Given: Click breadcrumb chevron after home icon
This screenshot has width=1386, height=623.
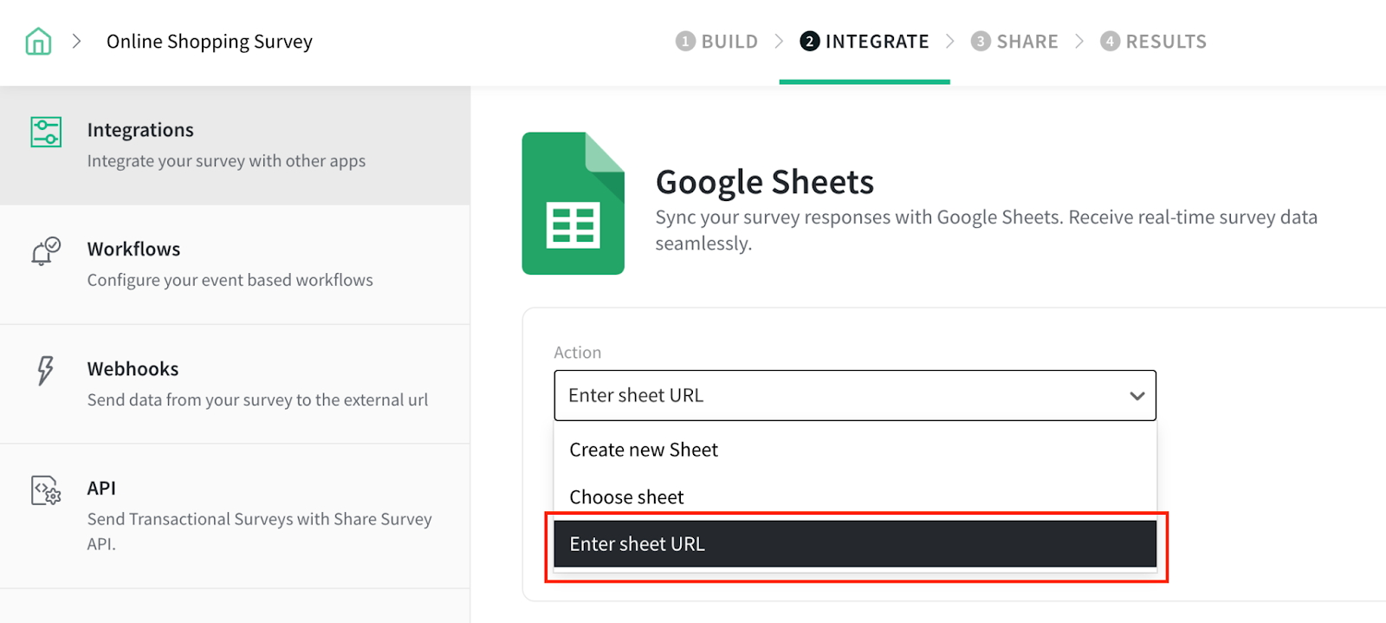Looking at the screenshot, I should point(77,41).
